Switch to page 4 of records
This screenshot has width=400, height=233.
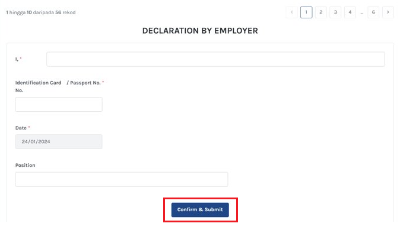350,12
